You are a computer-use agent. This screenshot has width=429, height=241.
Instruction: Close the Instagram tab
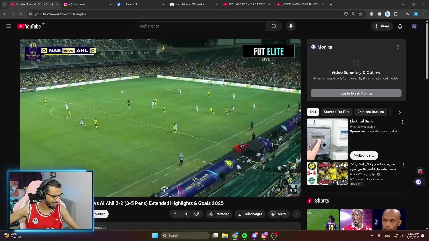pyautogui.click(x=110, y=4)
